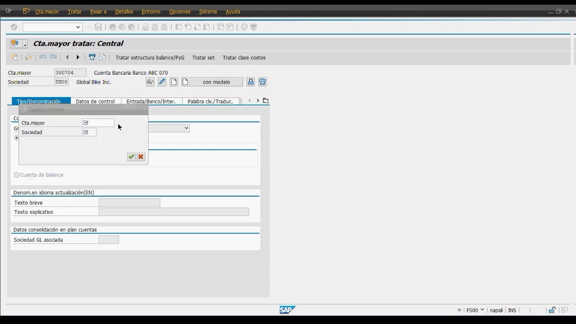Click the Cta.mayor field in Cuenta modelo dialog
The width and height of the screenshot is (576, 324).
(98, 123)
